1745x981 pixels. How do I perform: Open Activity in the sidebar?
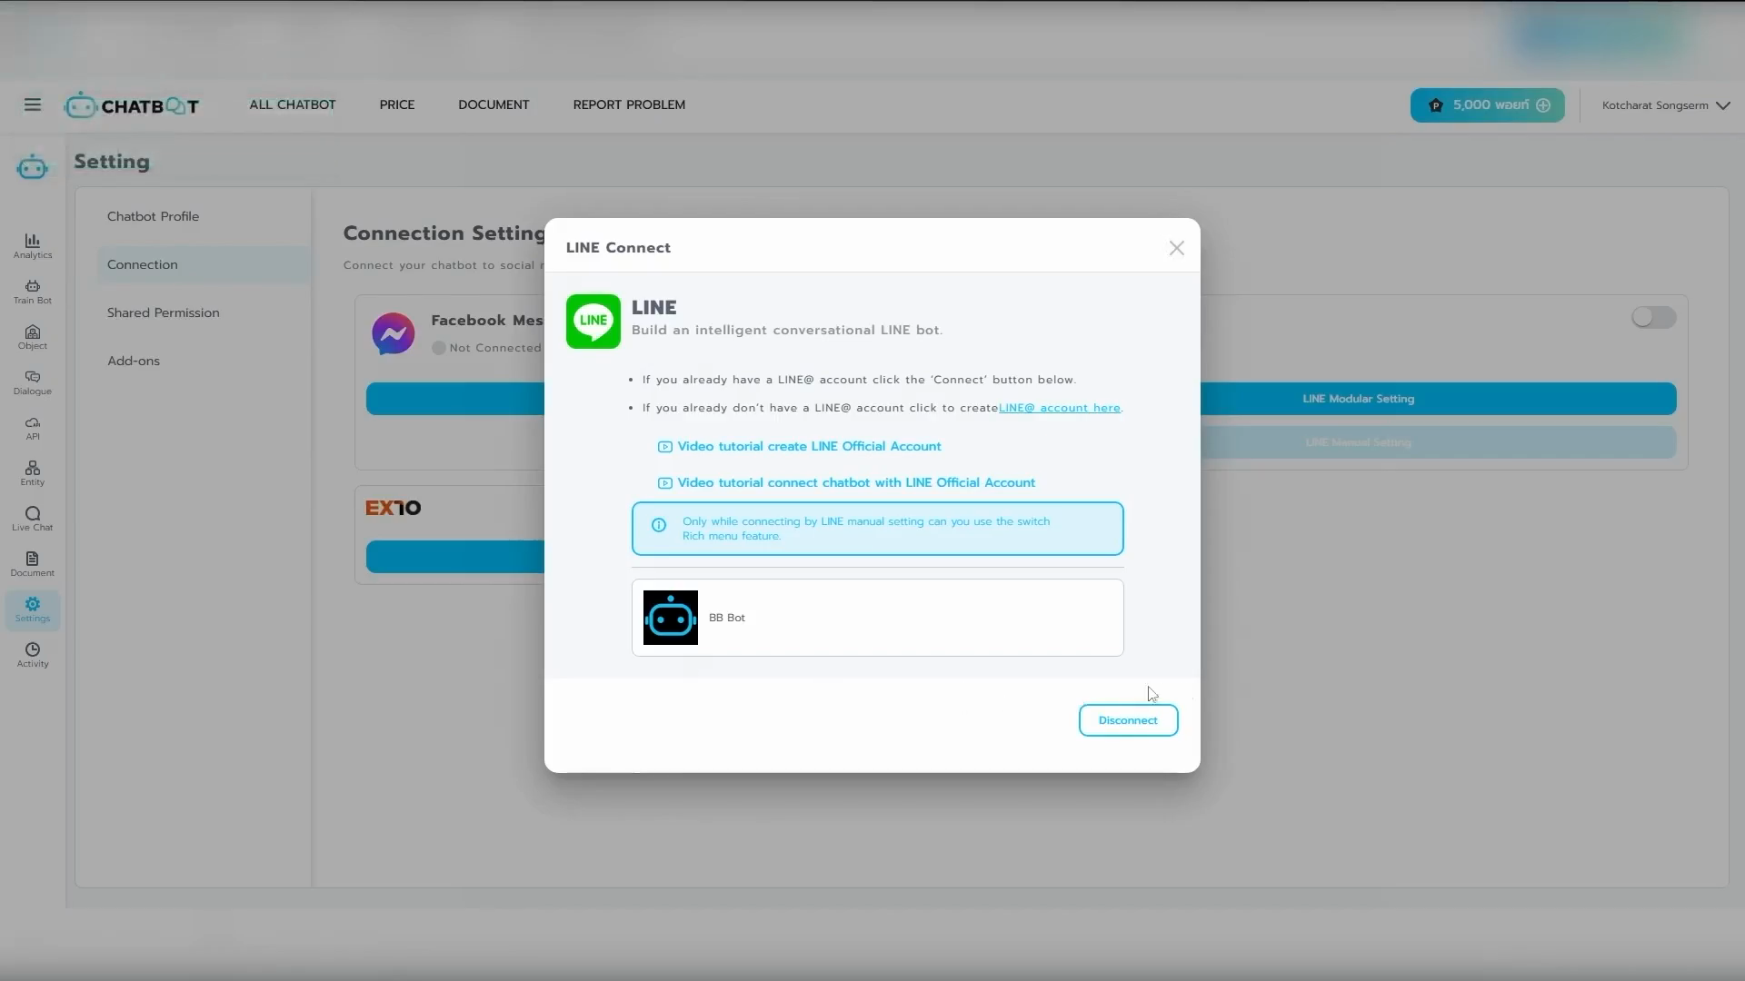33,654
